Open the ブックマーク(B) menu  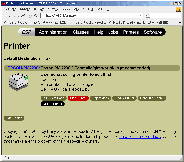(71, 9)
